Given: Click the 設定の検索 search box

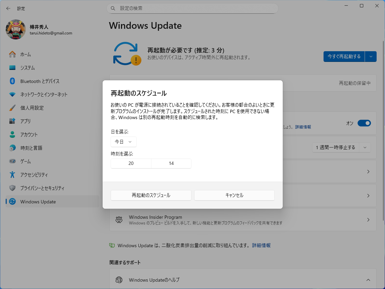Looking at the screenshot, I should pos(192,8).
